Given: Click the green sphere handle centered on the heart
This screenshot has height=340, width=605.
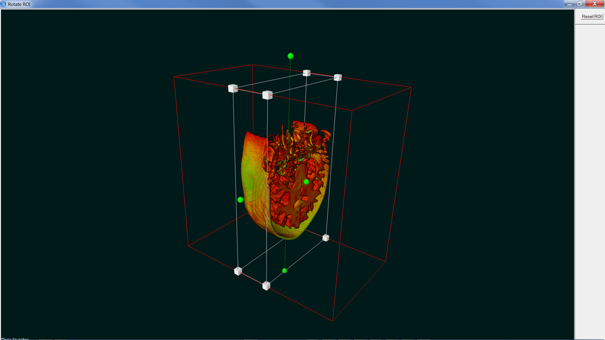Looking at the screenshot, I should 306,182.
